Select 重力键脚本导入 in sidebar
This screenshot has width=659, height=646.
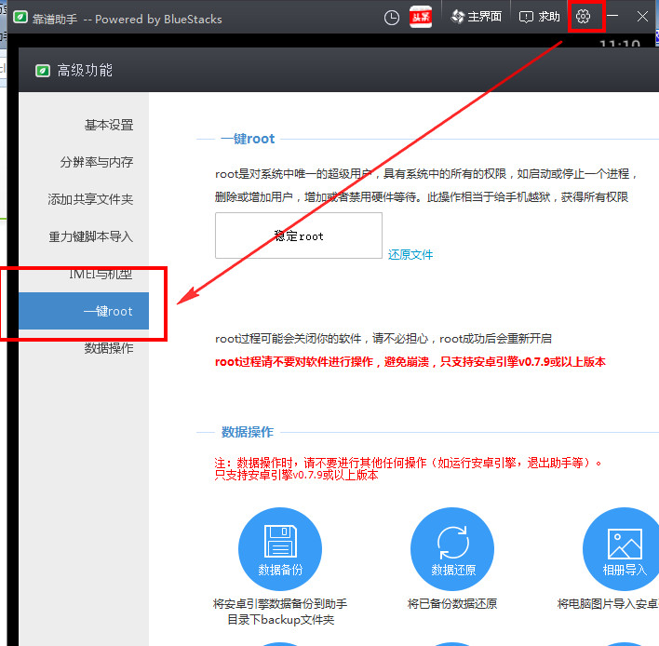[x=91, y=236]
